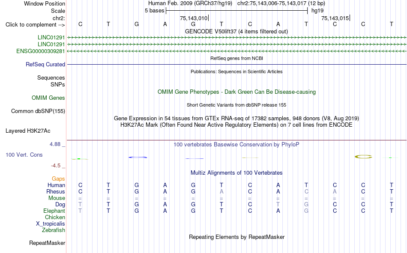Select the Mouse species row label
This screenshot has width=407, height=253.
[57, 198]
